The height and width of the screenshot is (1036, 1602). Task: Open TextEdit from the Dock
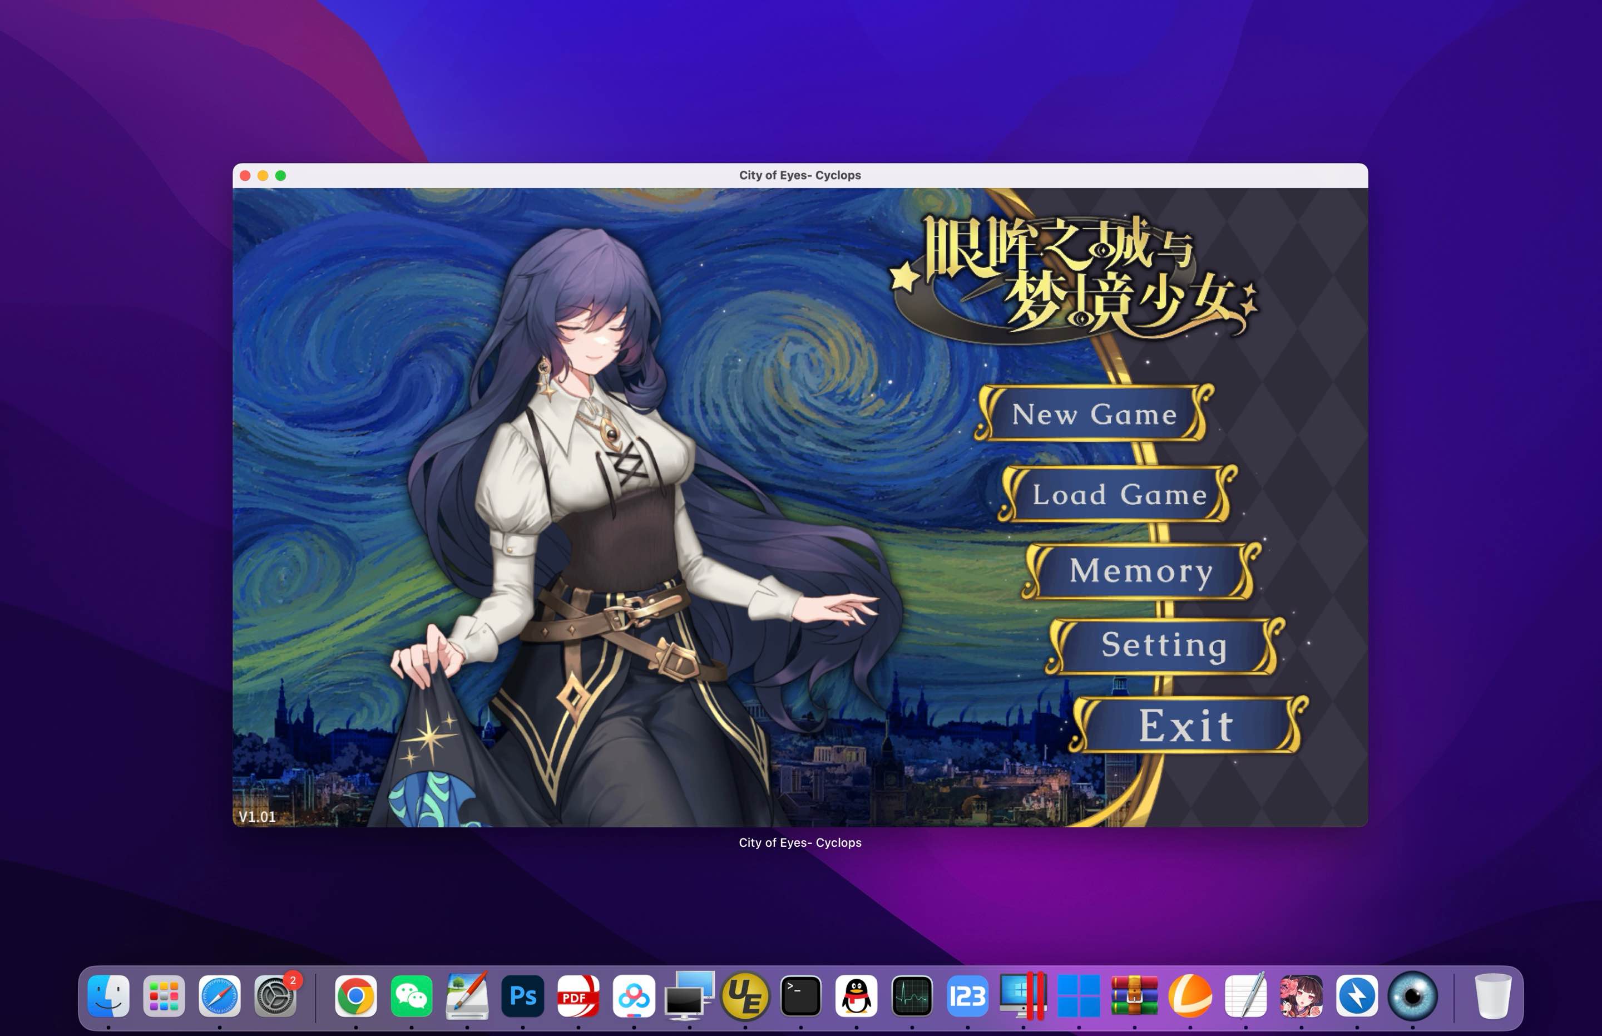point(1245,995)
